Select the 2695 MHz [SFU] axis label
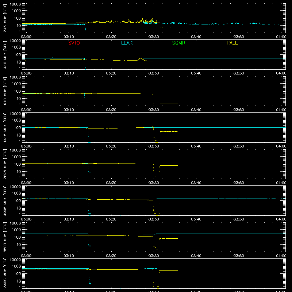292x292 pixels. click(5, 164)
